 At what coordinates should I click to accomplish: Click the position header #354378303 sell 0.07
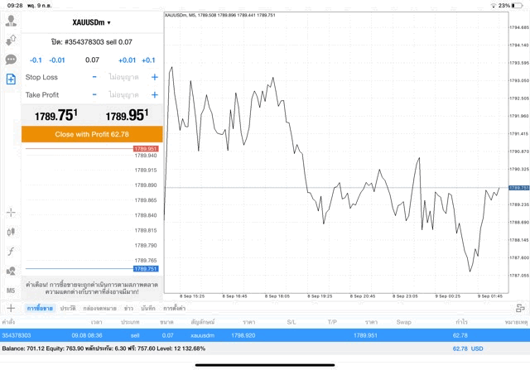tap(92, 42)
